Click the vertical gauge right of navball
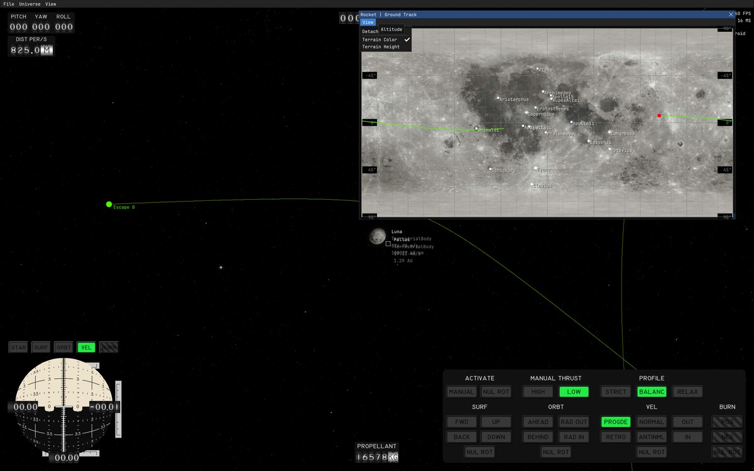The width and height of the screenshot is (754, 471). tap(117, 408)
